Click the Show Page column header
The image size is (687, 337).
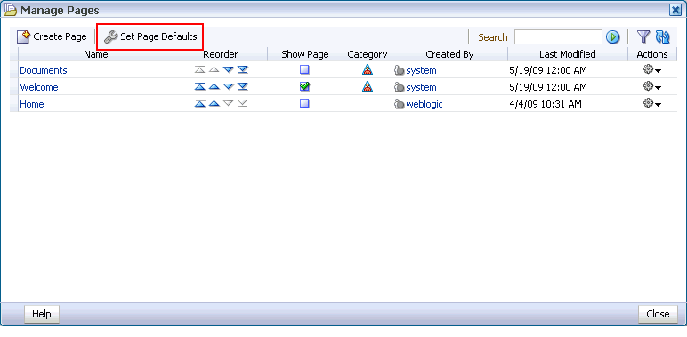click(x=305, y=54)
